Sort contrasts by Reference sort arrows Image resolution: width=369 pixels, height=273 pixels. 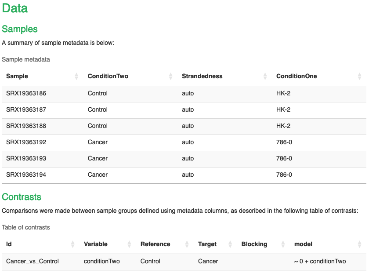[187, 244]
